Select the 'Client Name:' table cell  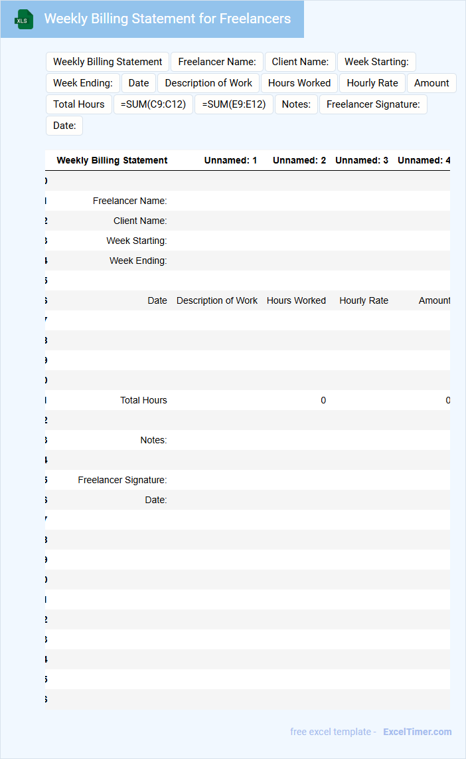pyautogui.click(x=140, y=221)
